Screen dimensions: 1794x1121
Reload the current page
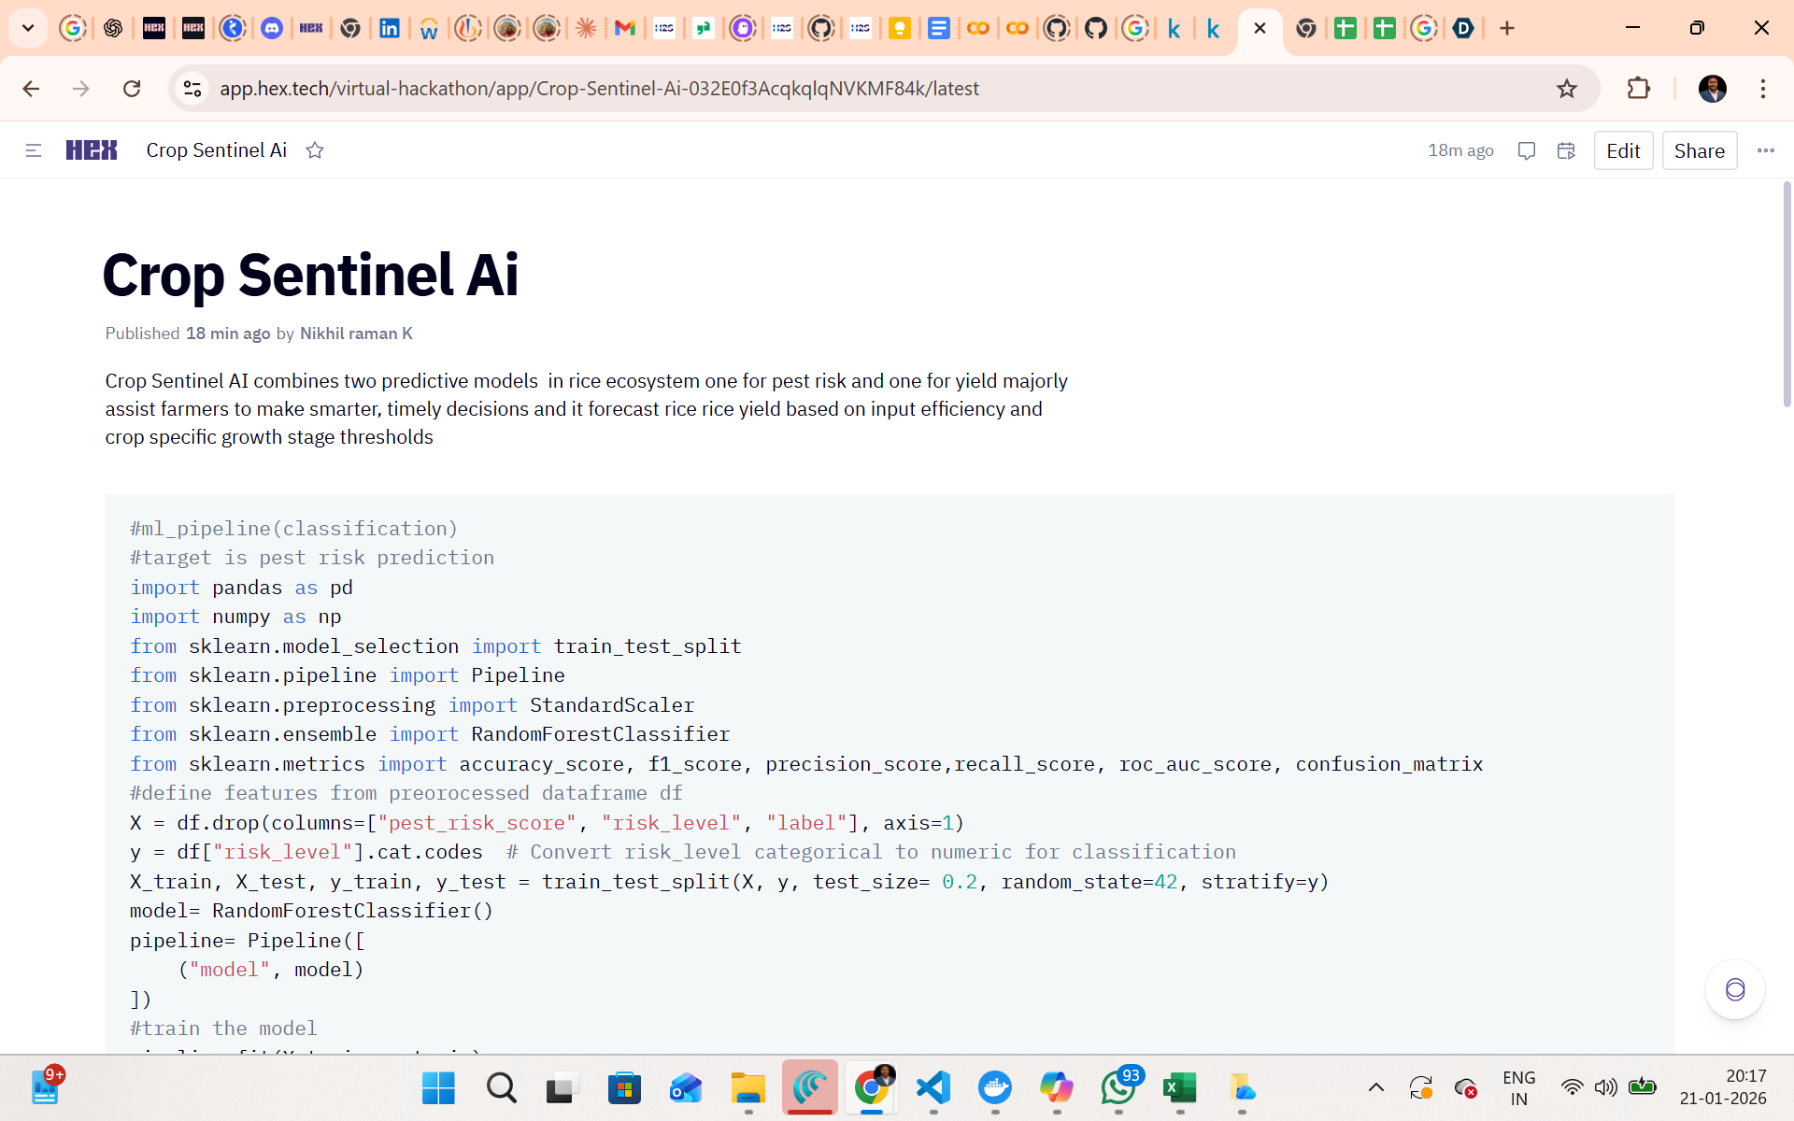pos(132,89)
